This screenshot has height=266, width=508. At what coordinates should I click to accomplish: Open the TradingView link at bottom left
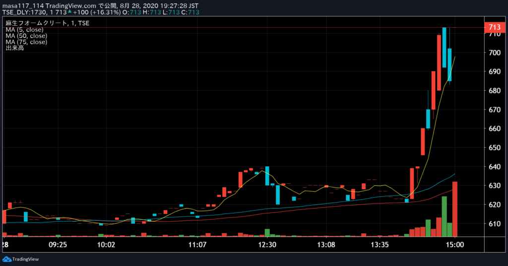(x=21, y=259)
